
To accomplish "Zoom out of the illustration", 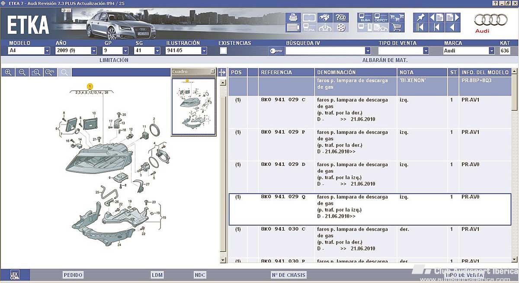I will coord(22,72).
